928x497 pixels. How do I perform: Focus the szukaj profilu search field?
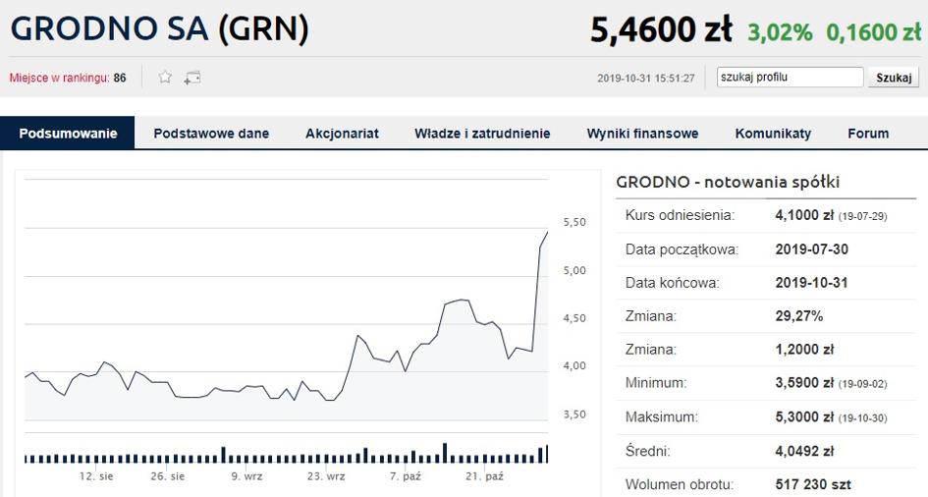coord(791,77)
